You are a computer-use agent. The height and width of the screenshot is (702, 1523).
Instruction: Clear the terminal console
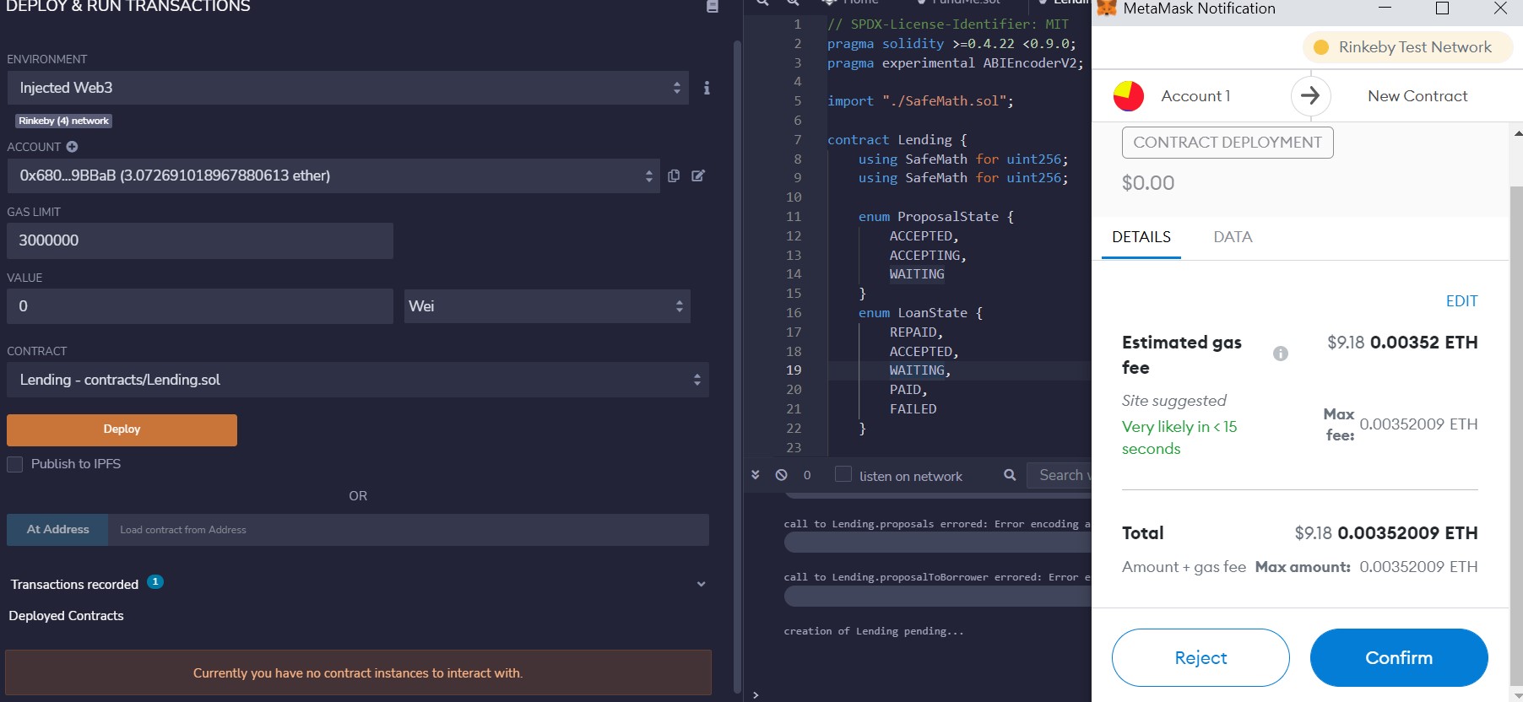pyautogui.click(x=782, y=475)
